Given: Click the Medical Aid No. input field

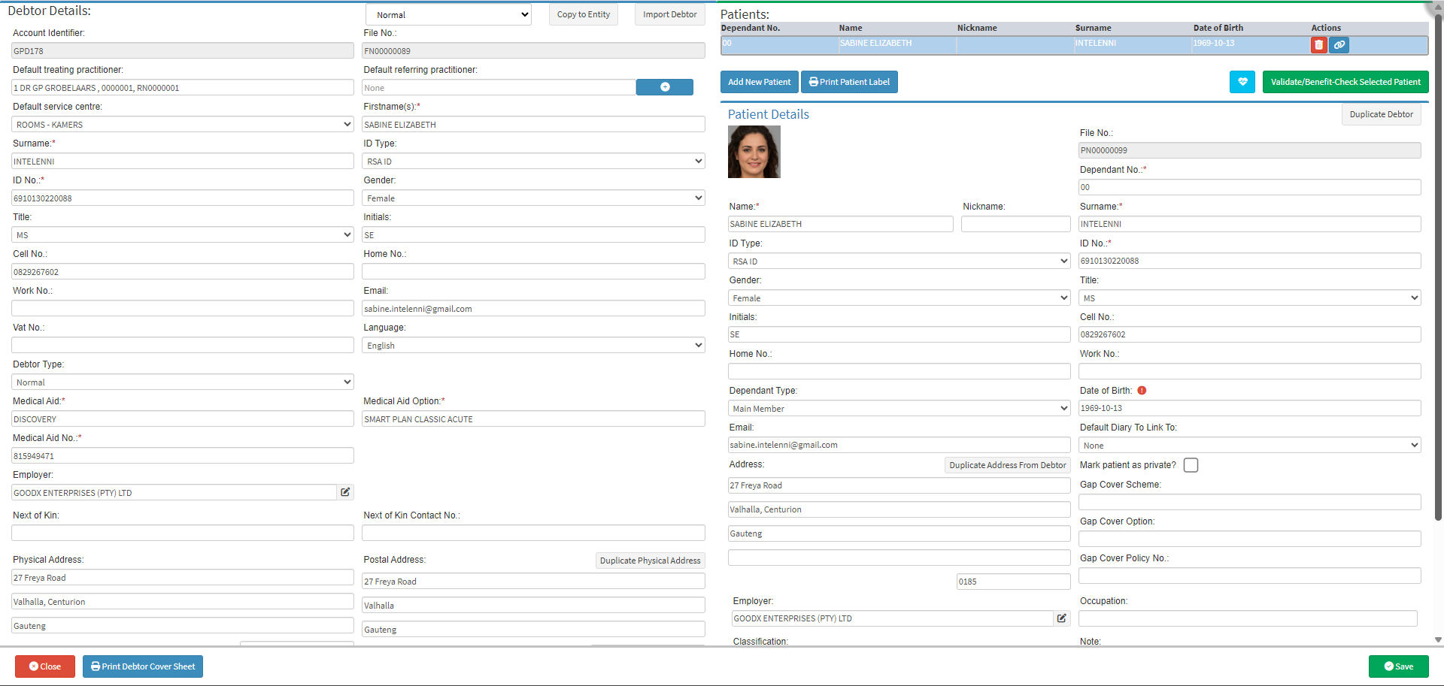Looking at the screenshot, I should click(x=182, y=456).
